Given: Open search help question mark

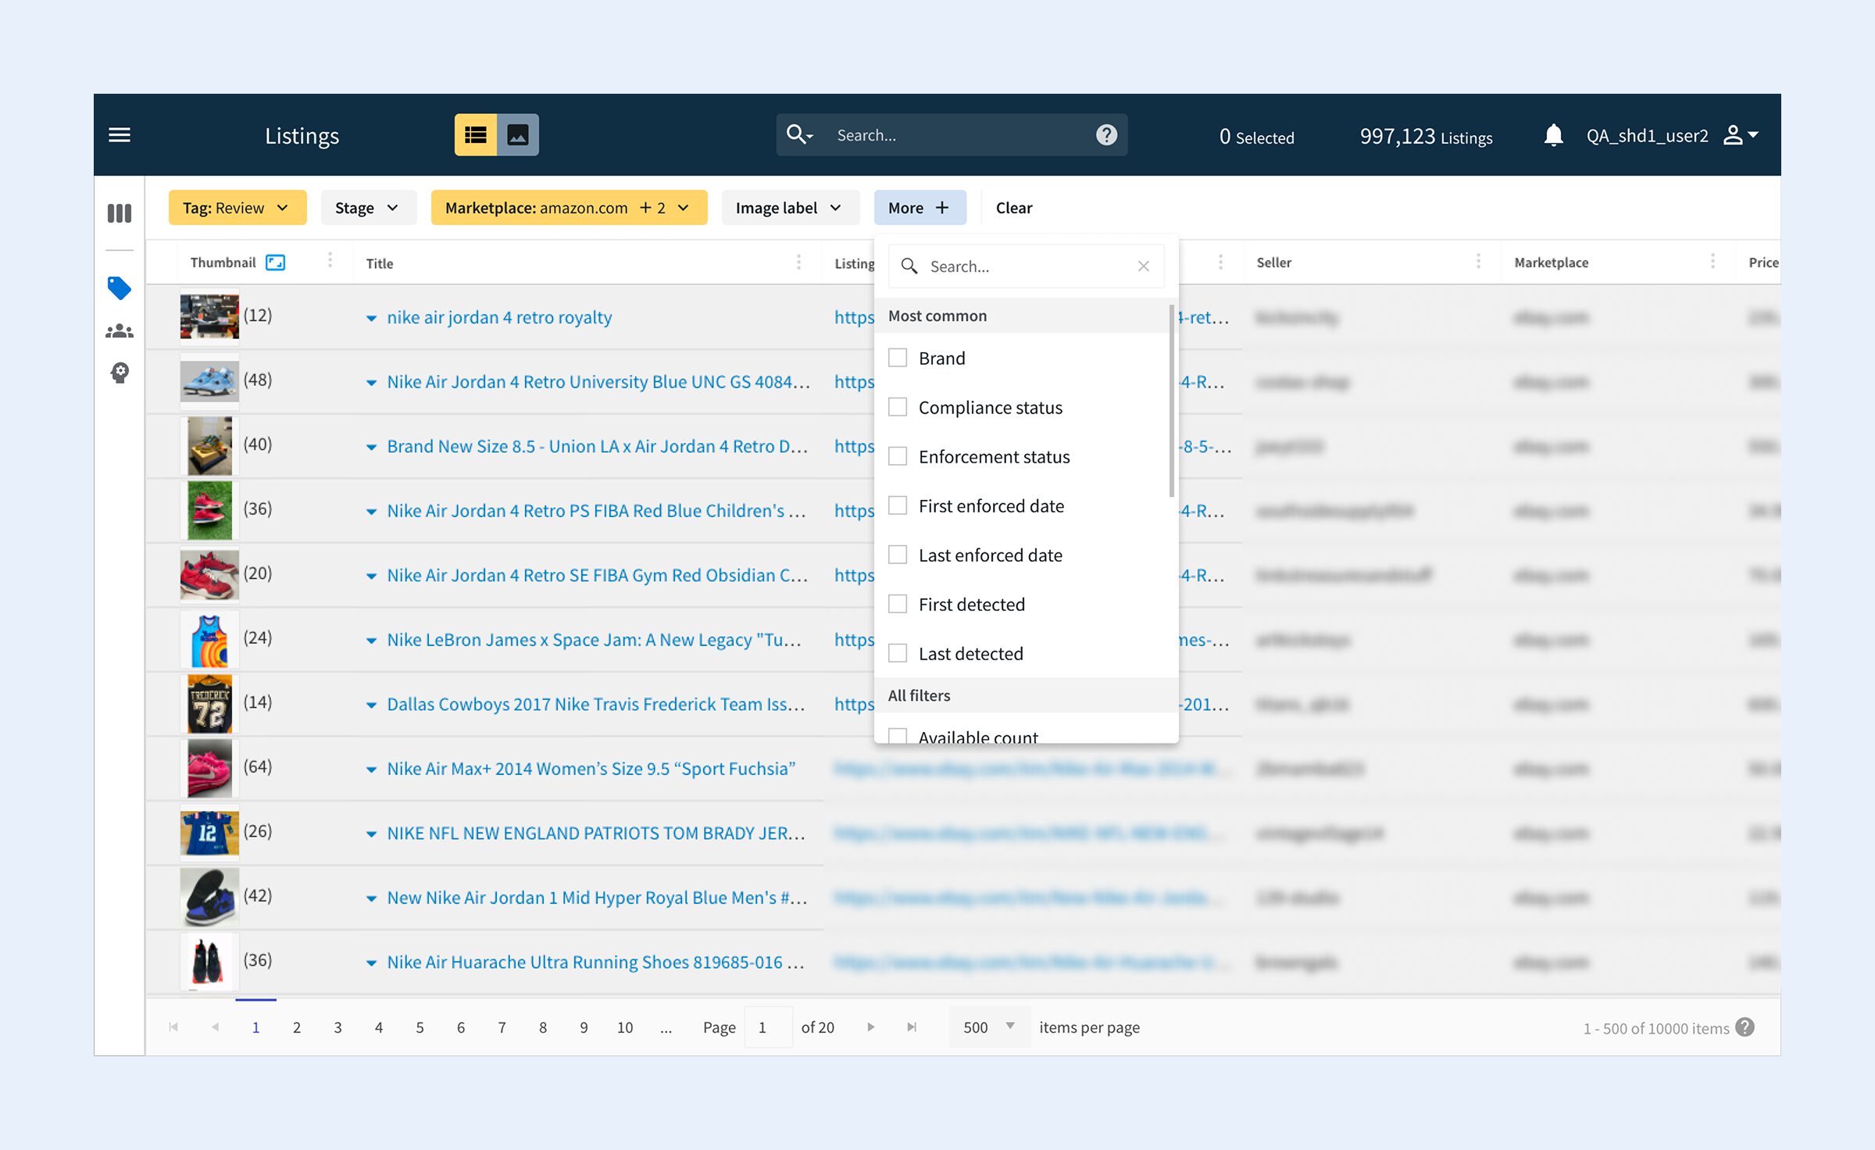Looking at the screenshot, I should [x=1106, y=135].
